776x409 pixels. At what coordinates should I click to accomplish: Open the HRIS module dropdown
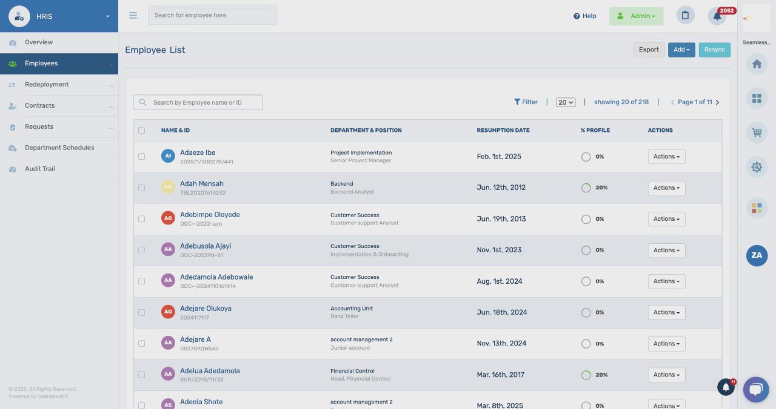108,16
